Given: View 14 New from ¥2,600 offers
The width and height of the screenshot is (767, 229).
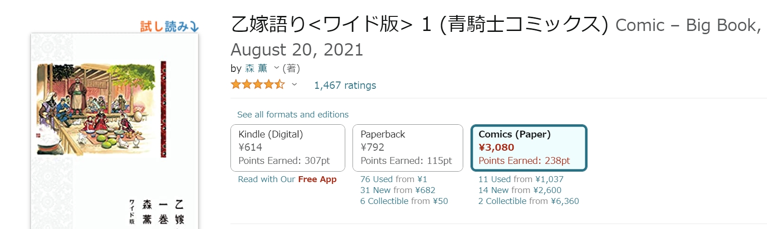Looking at the screenshot, I should click(520, 190).
